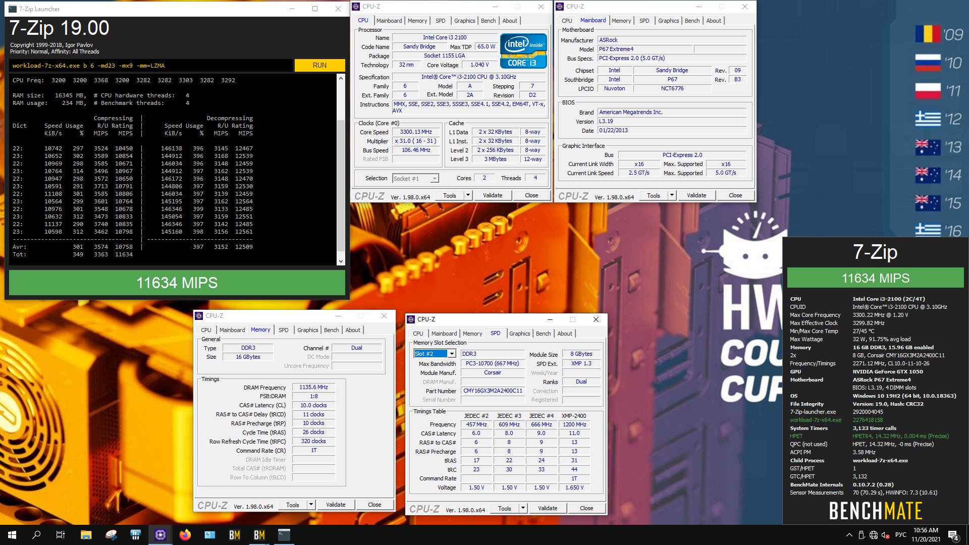969x545 pixels.
Task: Click 'workload-7z-x64.exe' under File Integrity in BenchMate
Action: (816, 420)
